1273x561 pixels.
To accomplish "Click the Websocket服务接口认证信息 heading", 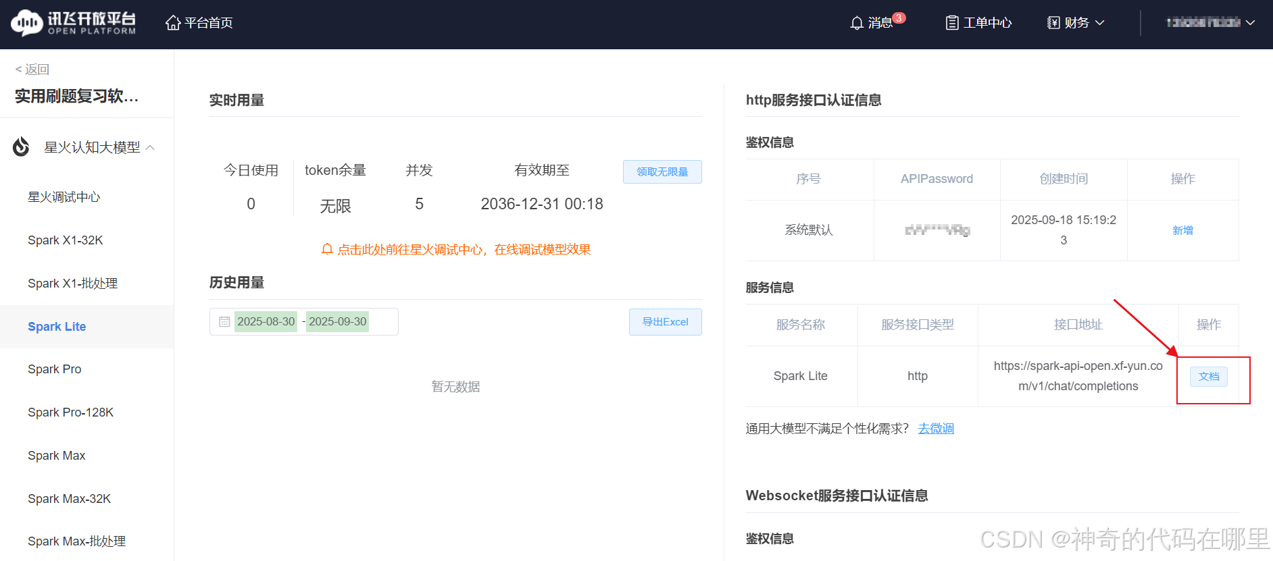I will (x=837, y=496).
